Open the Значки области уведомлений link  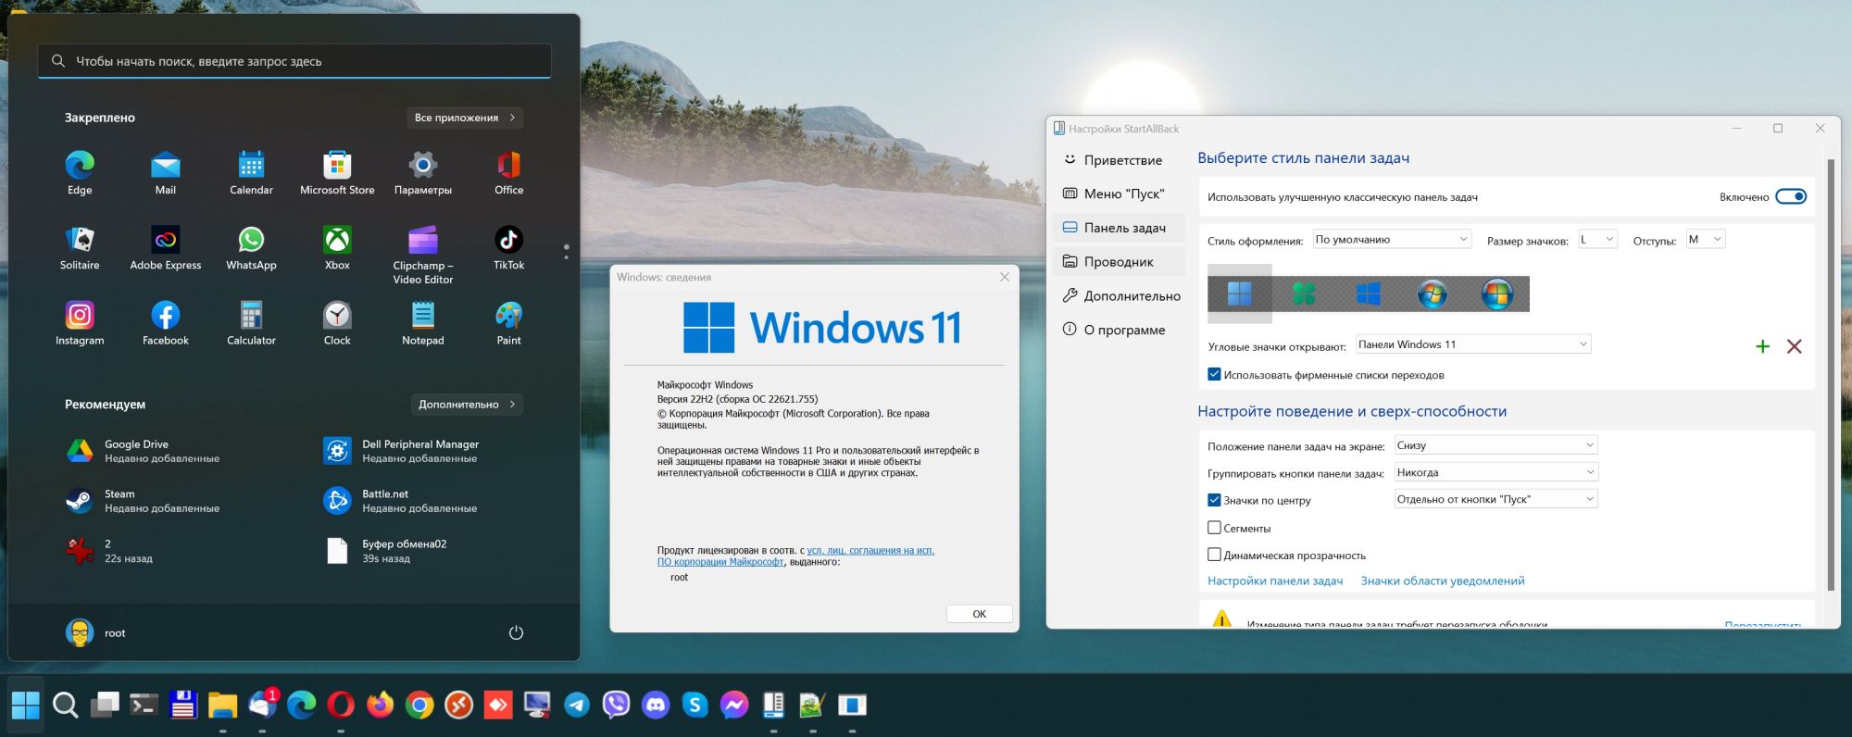(1443, 581)
